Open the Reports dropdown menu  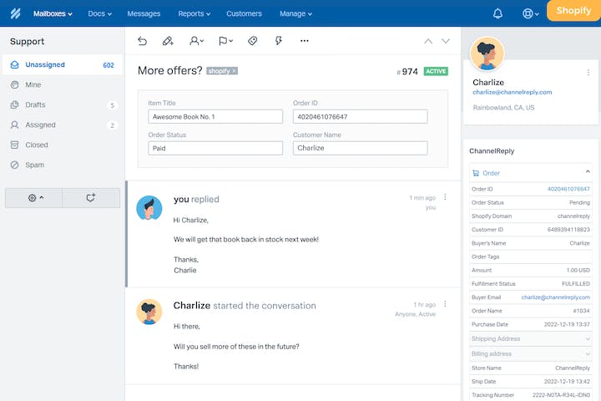click(194, 13)
